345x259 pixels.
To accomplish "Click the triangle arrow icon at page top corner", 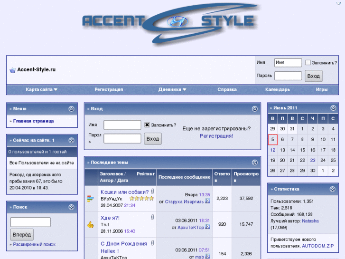I will (x=338, y=3).
